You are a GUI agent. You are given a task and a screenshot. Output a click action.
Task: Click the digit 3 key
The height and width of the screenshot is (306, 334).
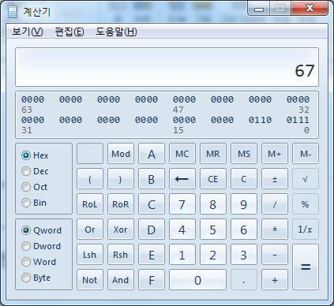[244, 255]
